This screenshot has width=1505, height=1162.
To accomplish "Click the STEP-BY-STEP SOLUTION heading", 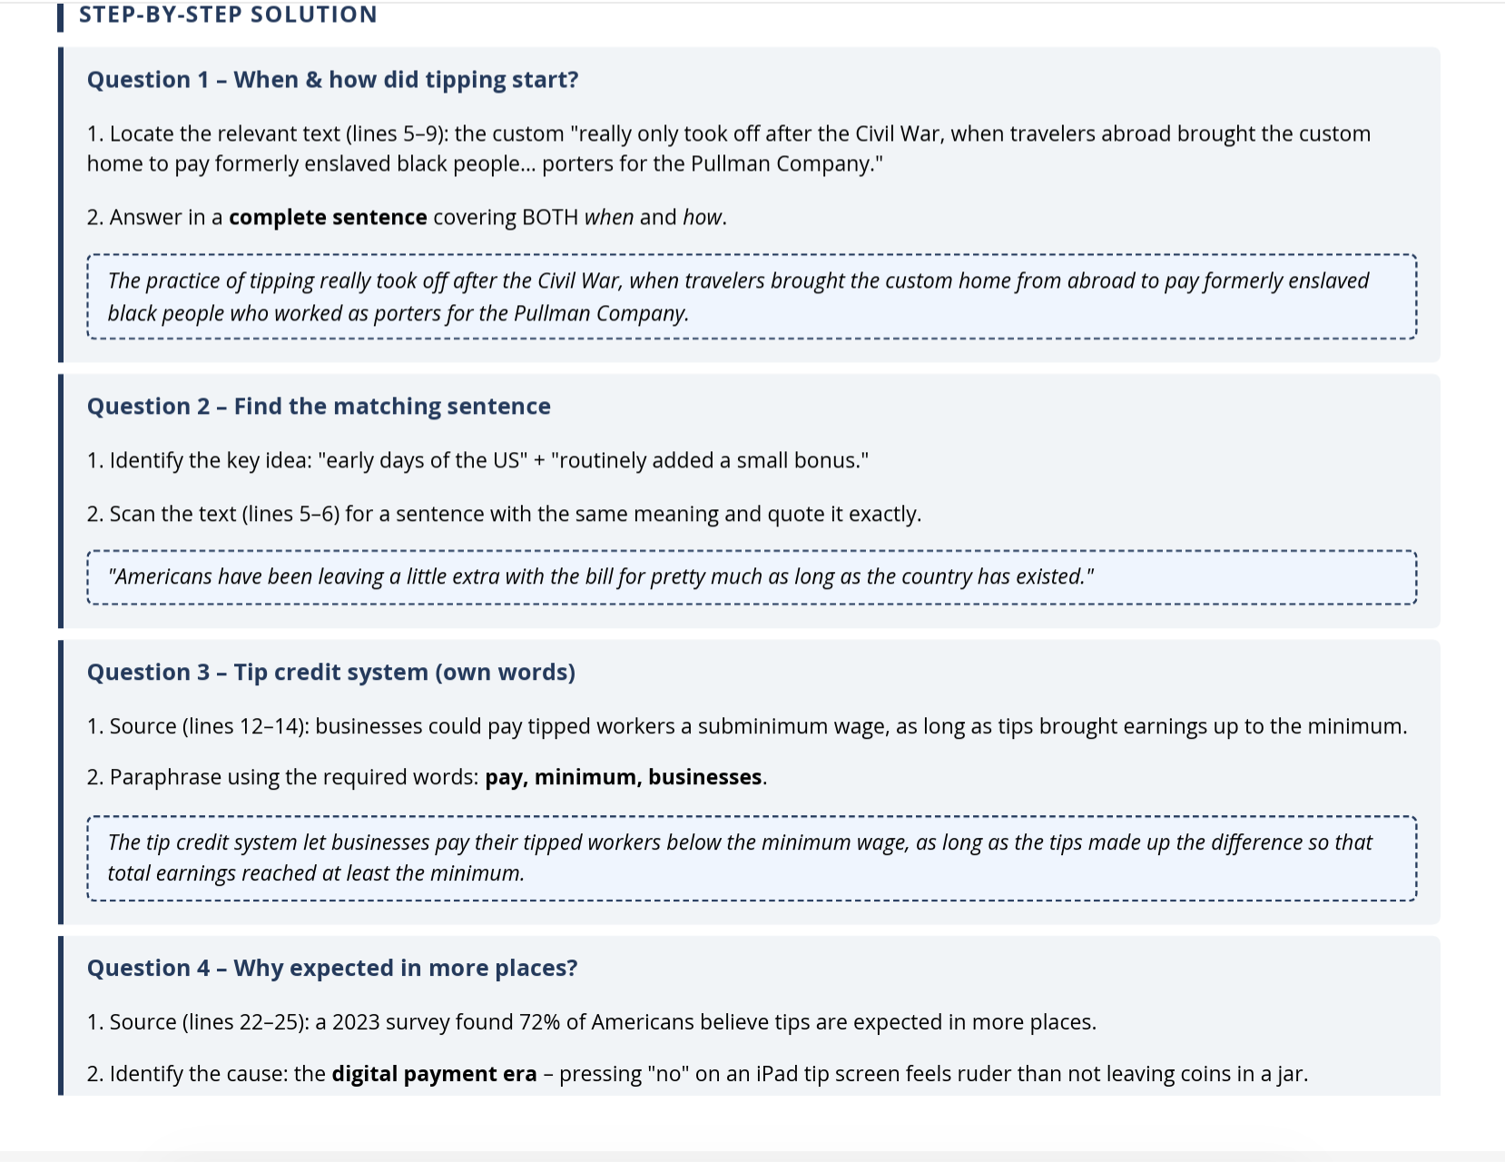I will pyautogui.click(x=228, y=15).
